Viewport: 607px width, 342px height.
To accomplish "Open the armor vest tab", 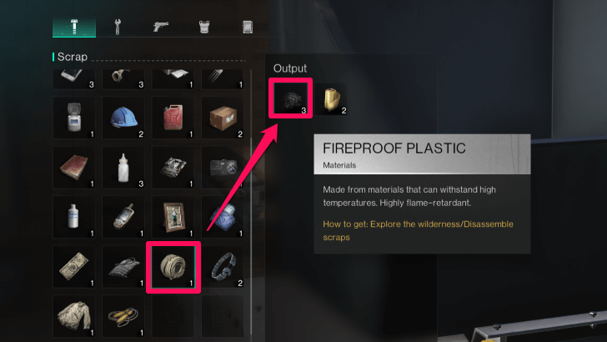I will 204,28.
